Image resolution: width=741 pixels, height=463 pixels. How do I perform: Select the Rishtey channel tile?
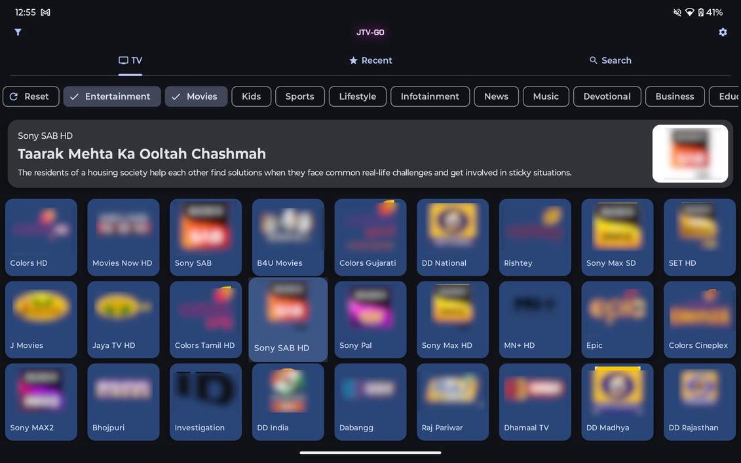(x=535, y=237)
